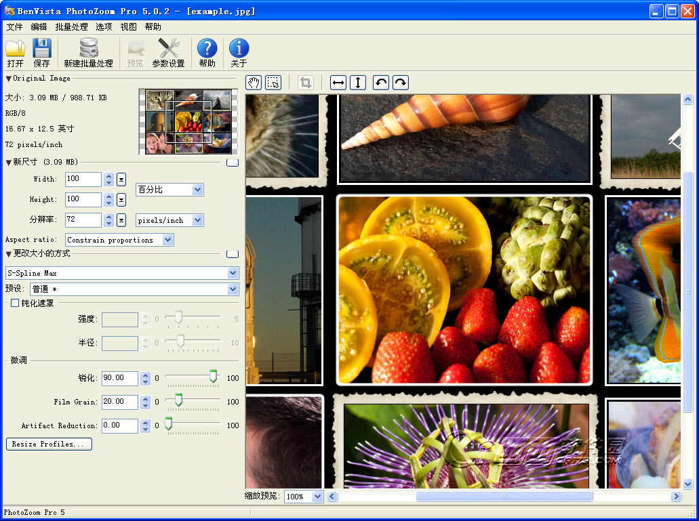Open the percent (百分比) unit dropdown
The height and width of the screenshot is (521, 699).
coord(197,190)
